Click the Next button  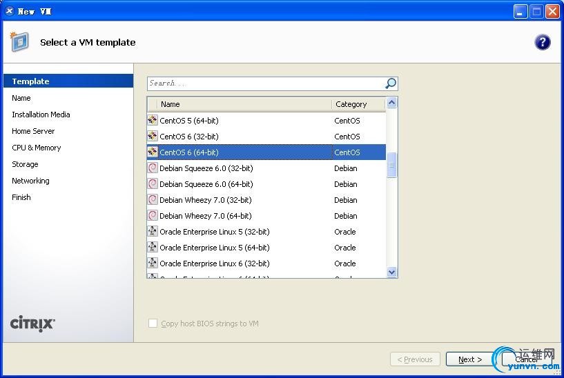(469, 359)
